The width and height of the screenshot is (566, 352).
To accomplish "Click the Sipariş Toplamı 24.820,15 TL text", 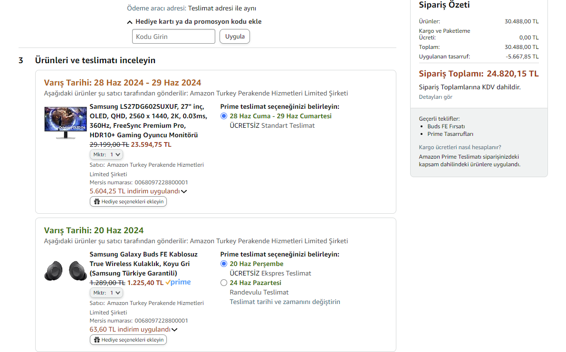I will pos(479,74).
